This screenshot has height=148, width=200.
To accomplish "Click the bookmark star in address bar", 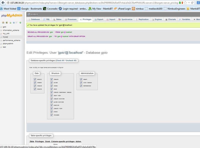I will 185,3.
